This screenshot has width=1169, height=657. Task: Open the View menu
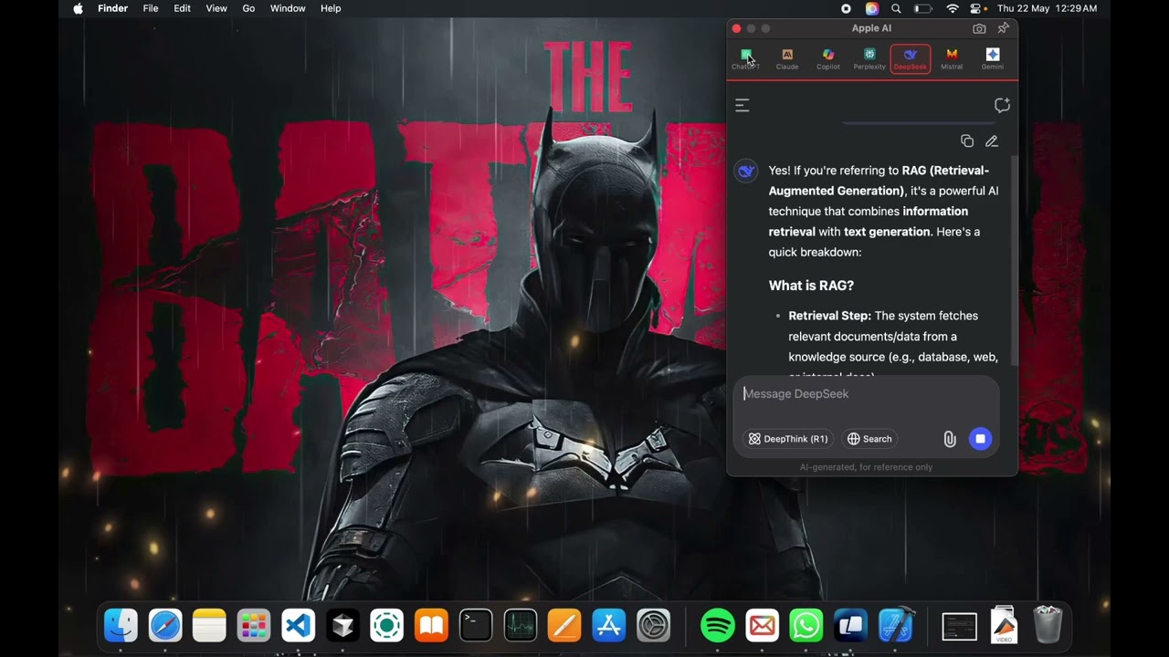pos(216,8)
